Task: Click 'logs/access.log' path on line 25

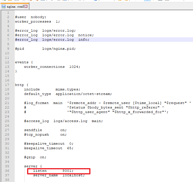Action: pyautogui.click(x=70, y=121)
